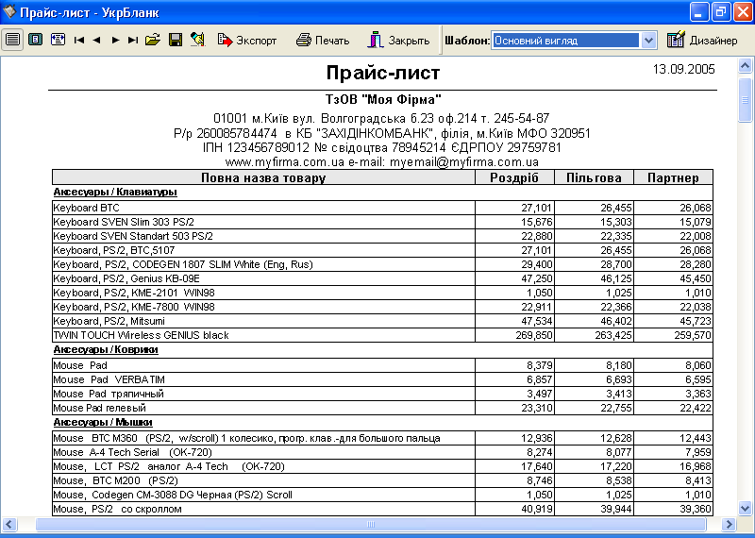Click the vertical scrollbar up arrow

point(746,66)
